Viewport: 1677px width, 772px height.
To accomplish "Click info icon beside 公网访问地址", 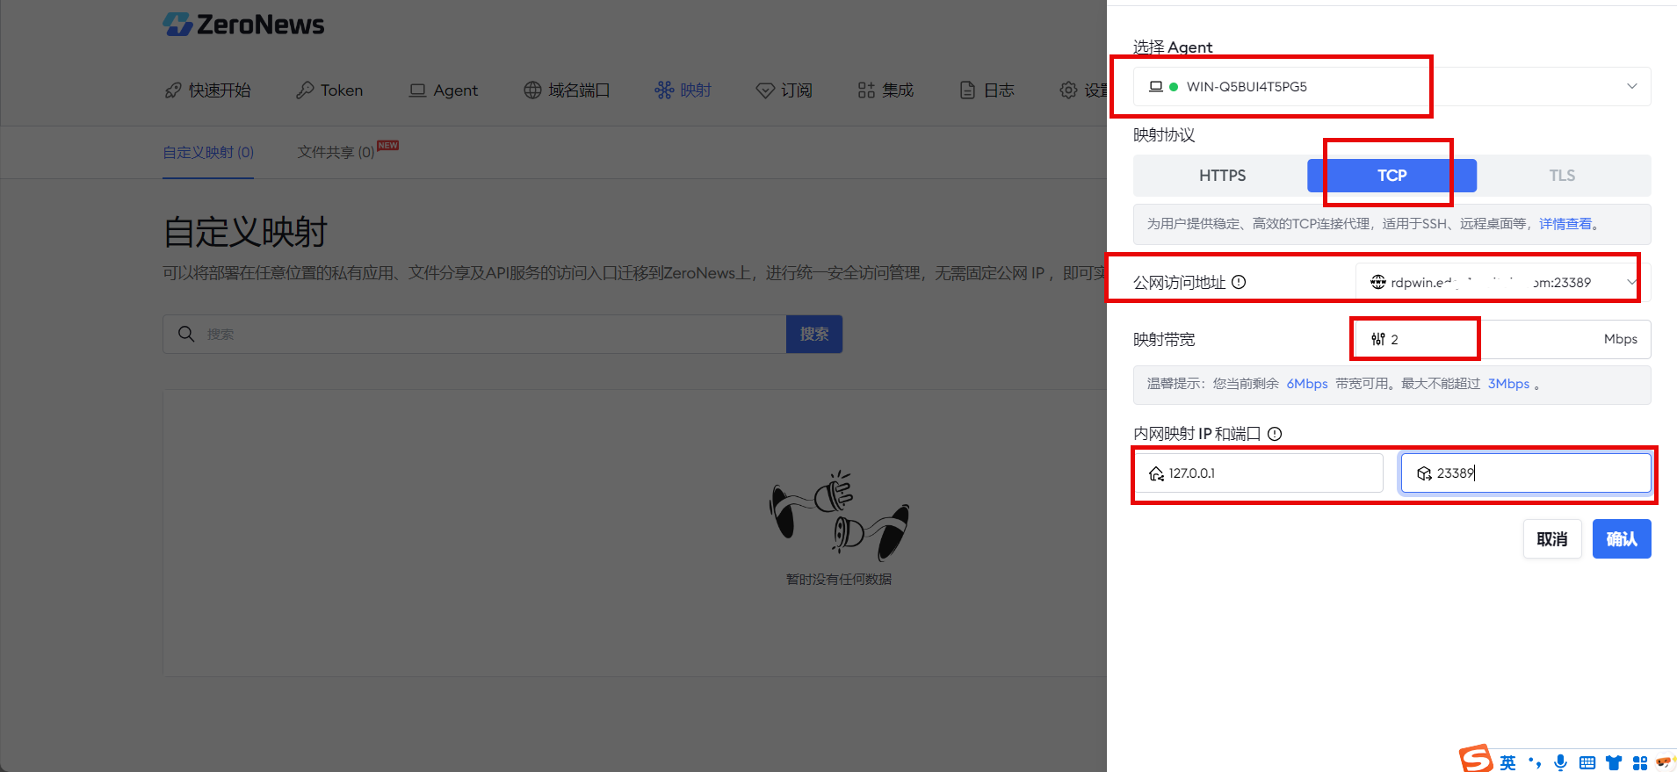I will click(1239, 282).
